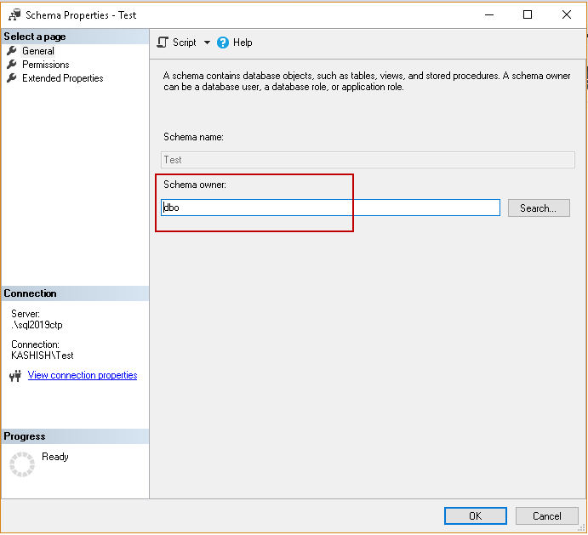The width and height of the screenshot is (588, 535).
Task: Open the Extended Properties page
Action: 63,78
